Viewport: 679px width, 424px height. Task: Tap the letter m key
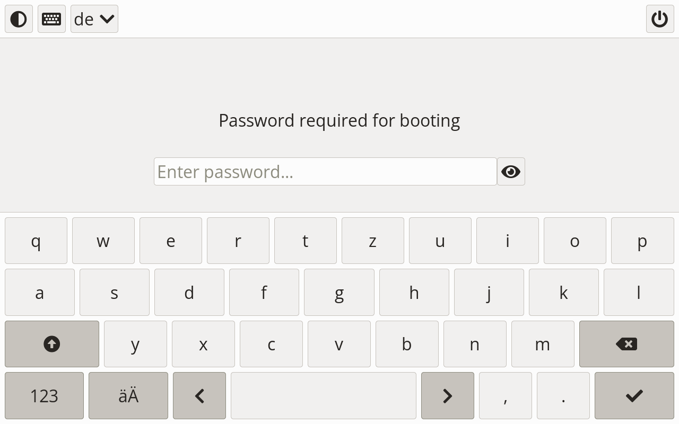point(543,344)
